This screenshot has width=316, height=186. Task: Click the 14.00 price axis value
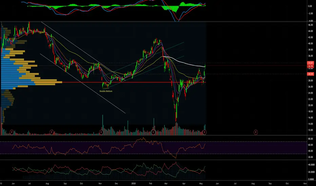pos(310,124)
